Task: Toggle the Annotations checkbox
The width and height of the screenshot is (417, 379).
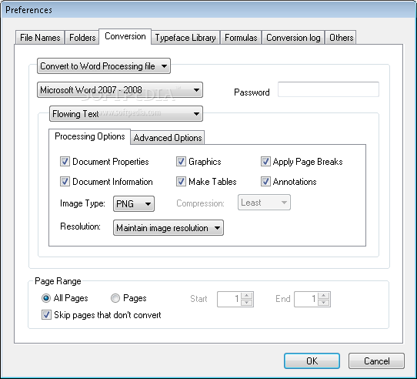Action: (265, 181)
